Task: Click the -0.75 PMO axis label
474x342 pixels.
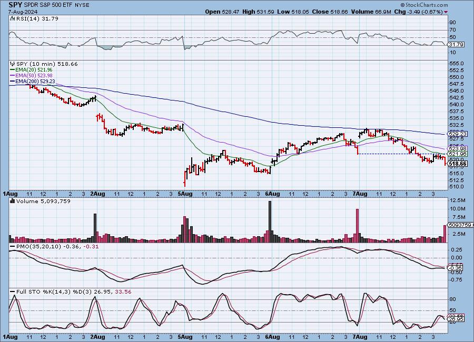Action: coord(456,280)
